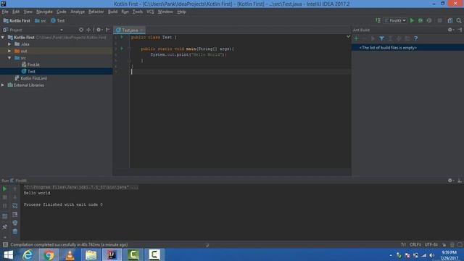Viewport: 464px width, 261px height.
Task: Place cursor in the System.out.print code line
Action: pos(188,55)
